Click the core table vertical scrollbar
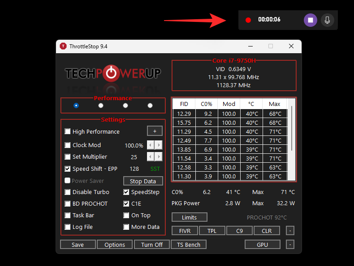The image size is (354, 266). point(292,130)
